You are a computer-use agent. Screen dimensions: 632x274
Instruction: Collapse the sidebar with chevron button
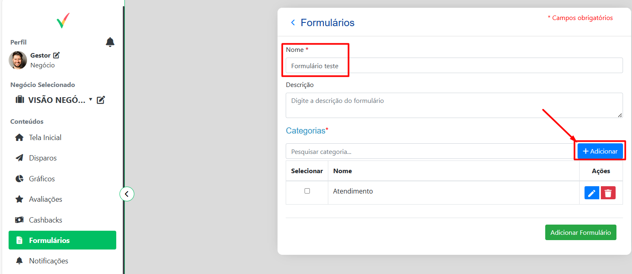click(127, 194)
